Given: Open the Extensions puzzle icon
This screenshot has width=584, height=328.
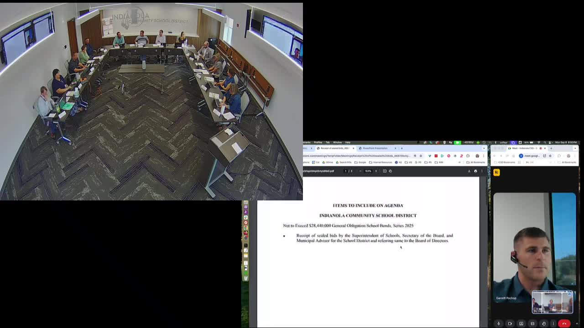Looking at the screenshot, I should tap(468, 156).
